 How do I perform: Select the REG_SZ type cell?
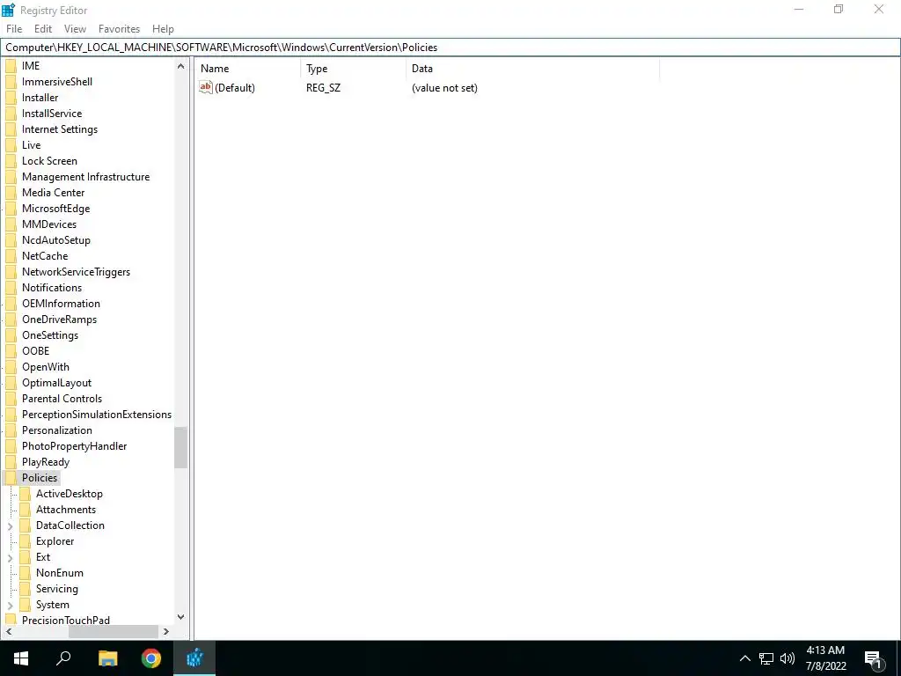coord(323,88)
